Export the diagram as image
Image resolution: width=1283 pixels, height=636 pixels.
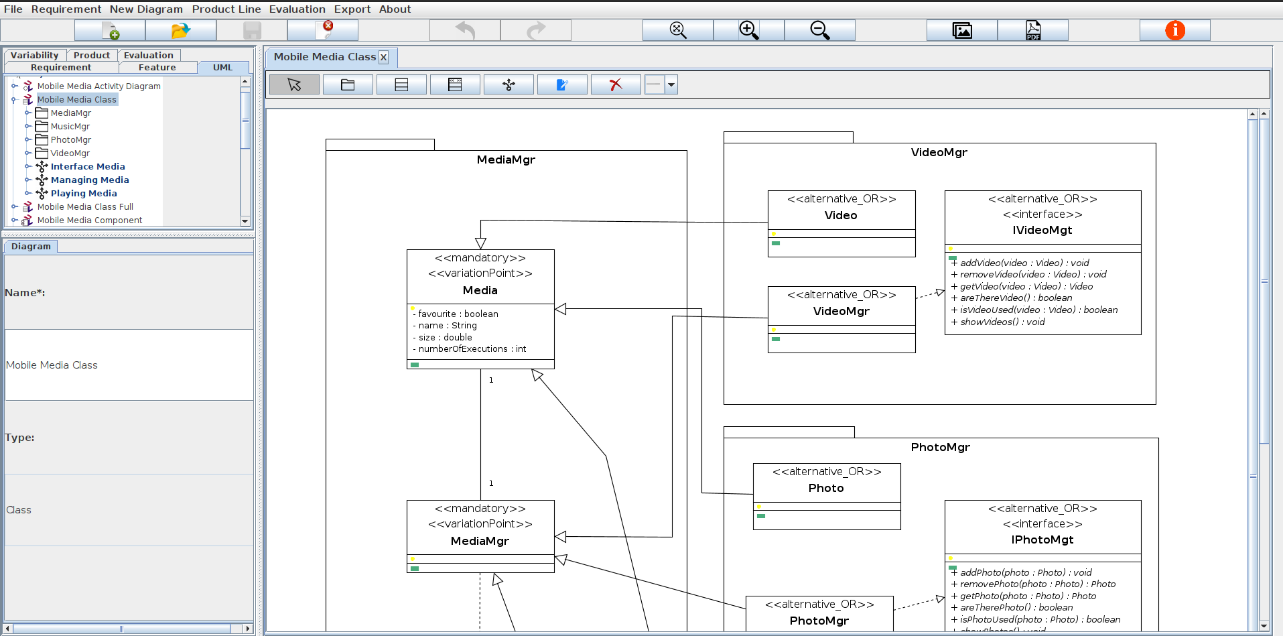[x=961, y=29]
